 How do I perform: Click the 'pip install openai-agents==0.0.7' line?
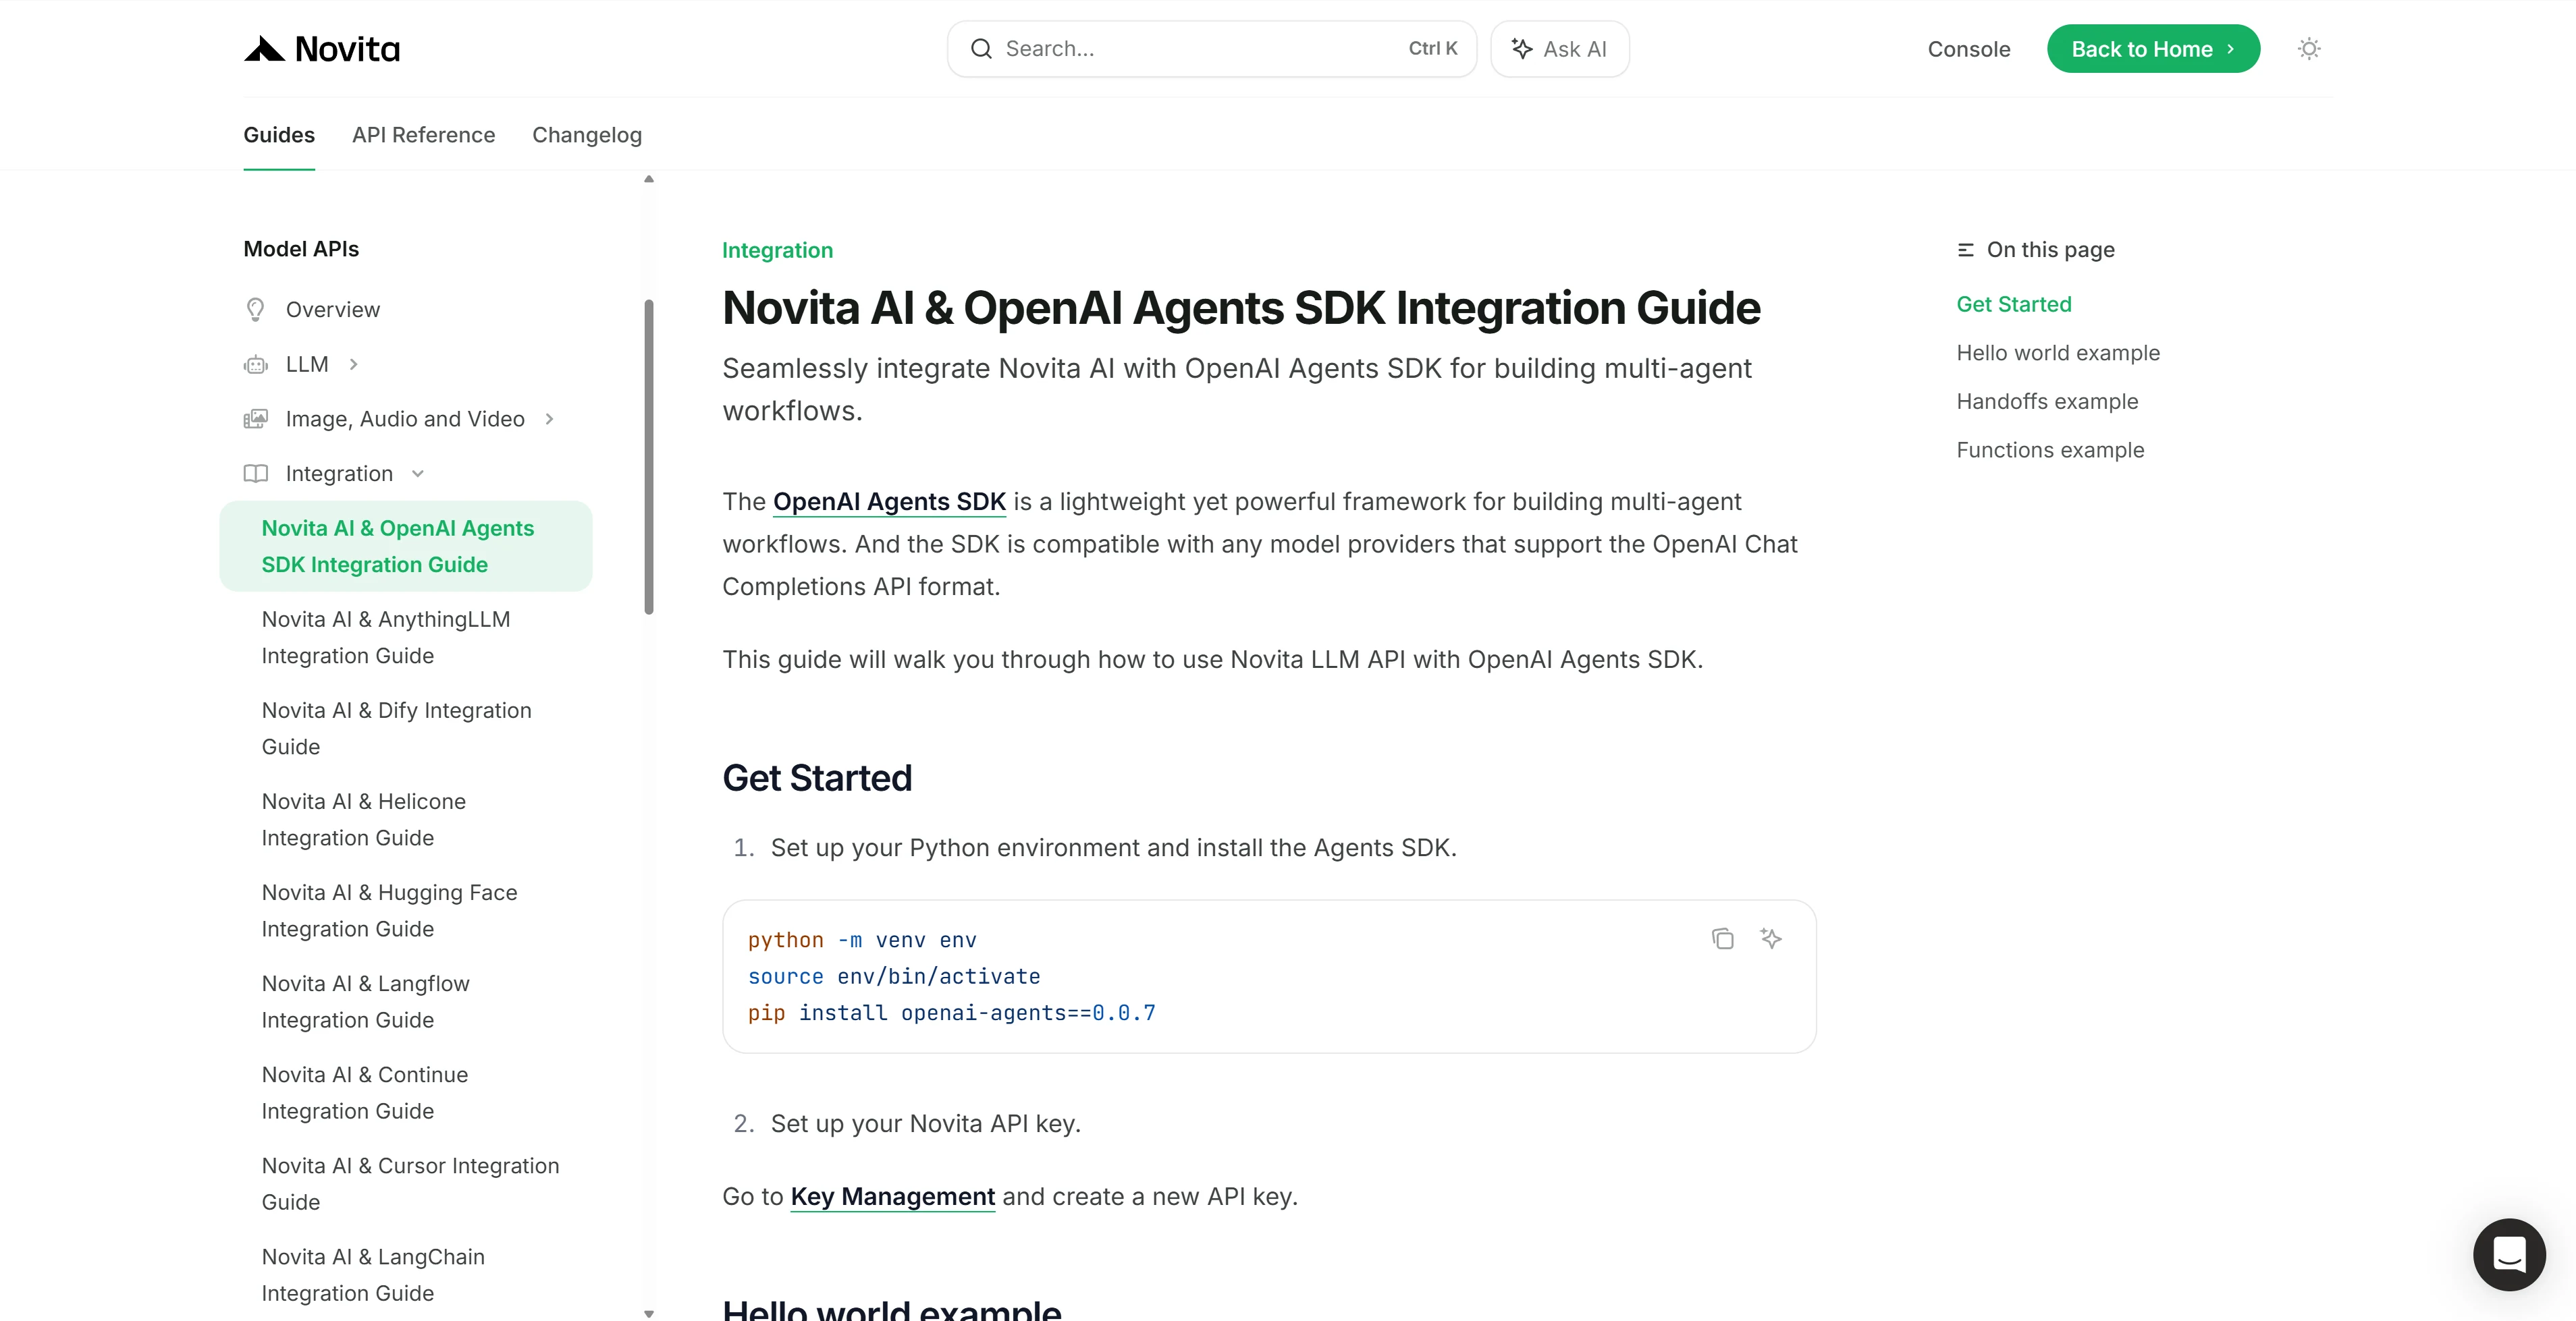tap(951, 1012)
